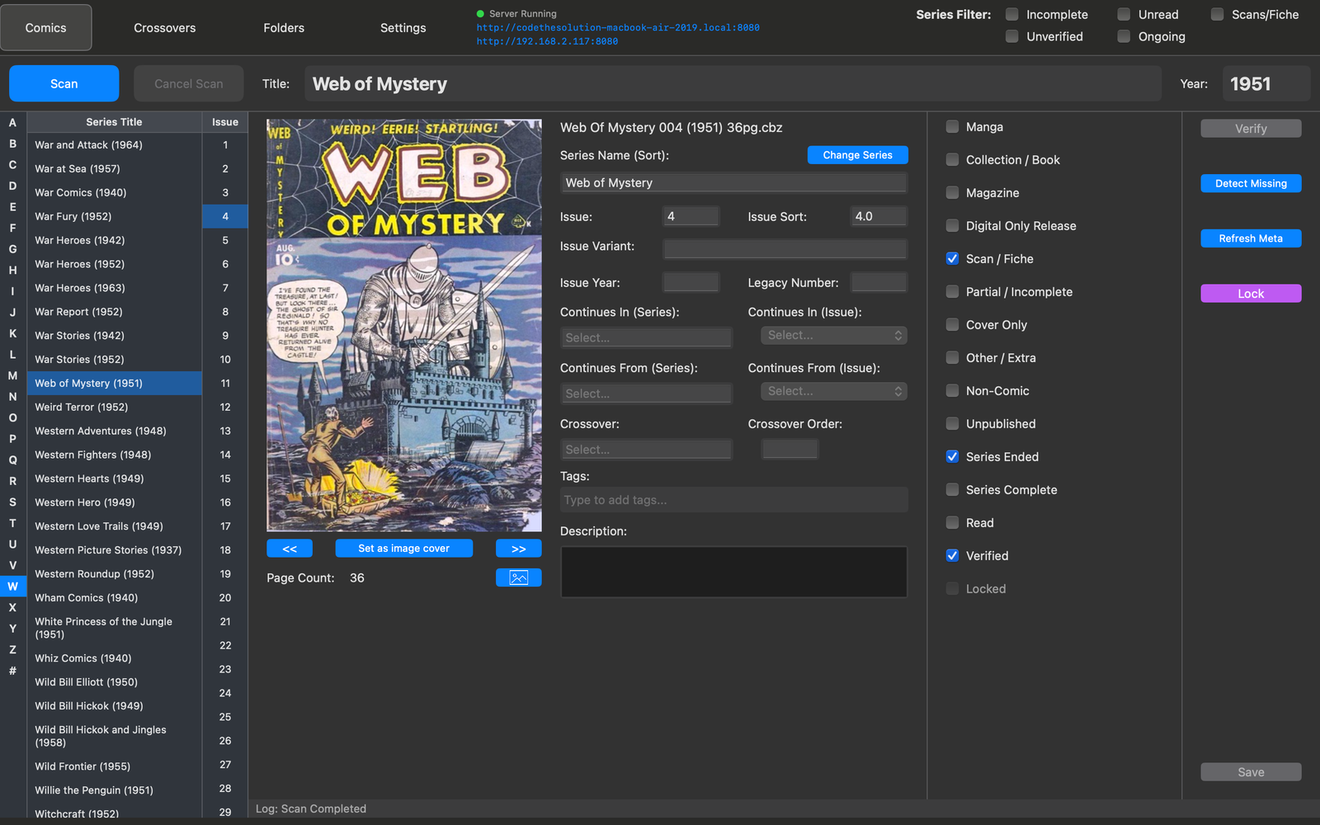Toggle the Magazine checkbox
Image resolution: width=1320 pixels, height=825 pixels.
tap(952, 193)
